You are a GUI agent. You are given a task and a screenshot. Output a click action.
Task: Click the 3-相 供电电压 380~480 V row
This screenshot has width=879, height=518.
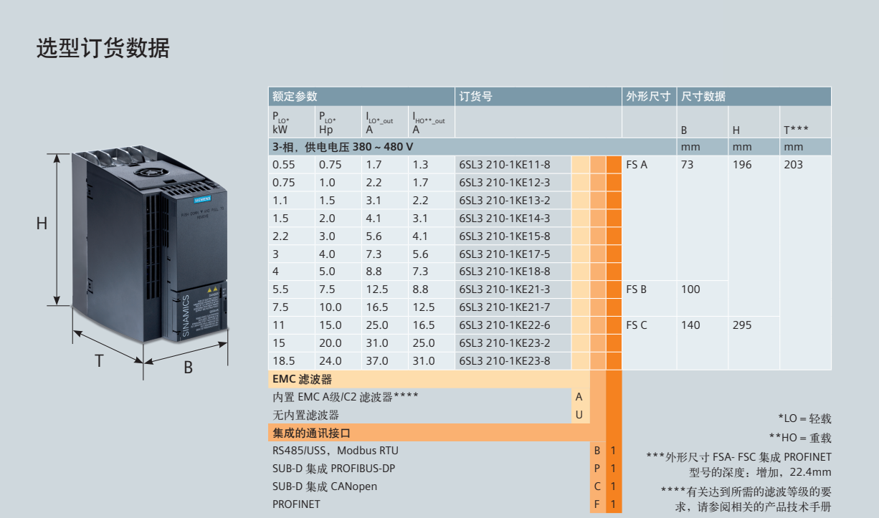click(342, 147)
